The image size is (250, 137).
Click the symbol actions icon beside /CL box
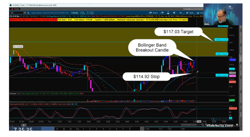[x=28, y=13]
